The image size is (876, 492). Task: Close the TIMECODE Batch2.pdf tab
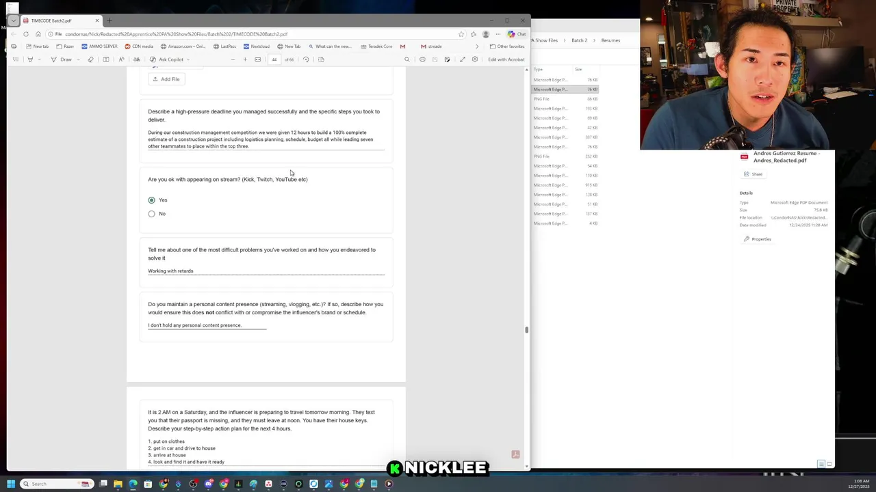tap(96, 20)
